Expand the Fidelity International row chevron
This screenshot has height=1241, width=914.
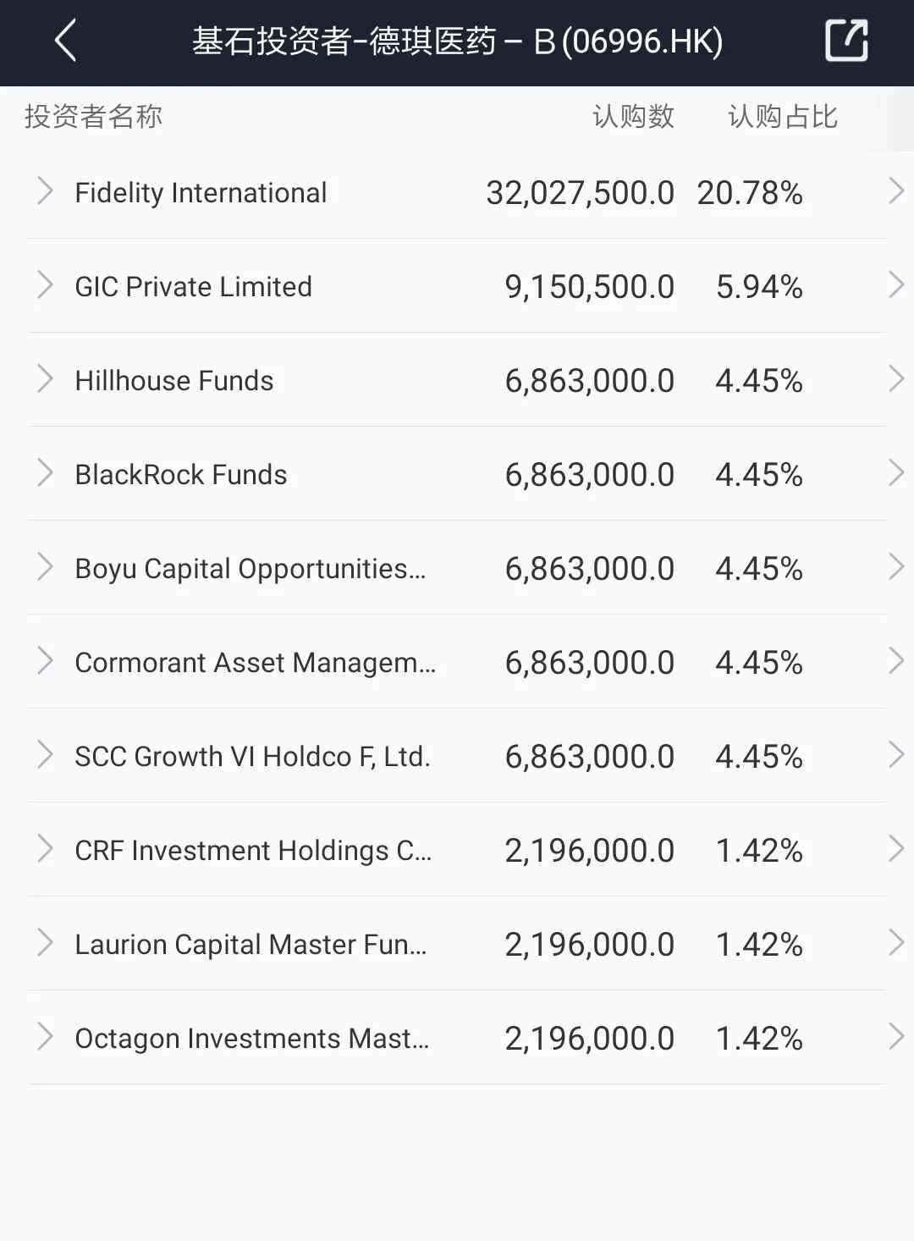point(45,192)
